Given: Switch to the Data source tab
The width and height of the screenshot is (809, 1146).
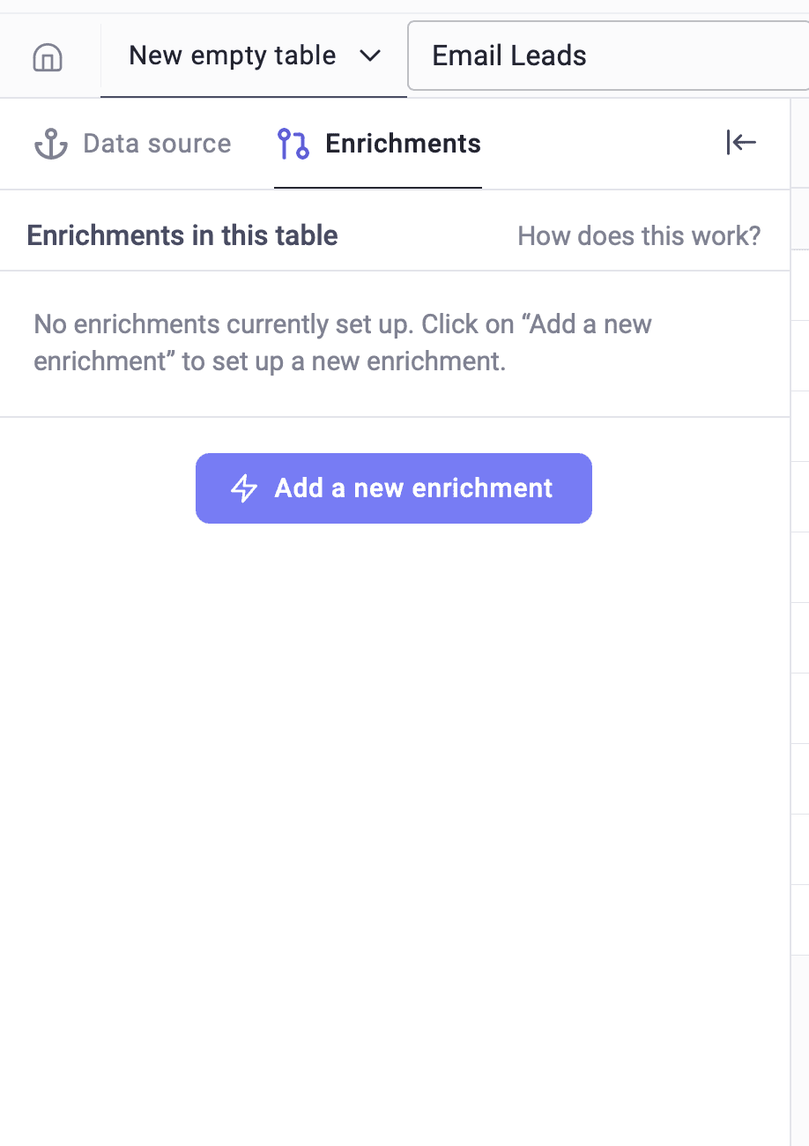Looking at the screenshot, I should (x=157, y=144).
